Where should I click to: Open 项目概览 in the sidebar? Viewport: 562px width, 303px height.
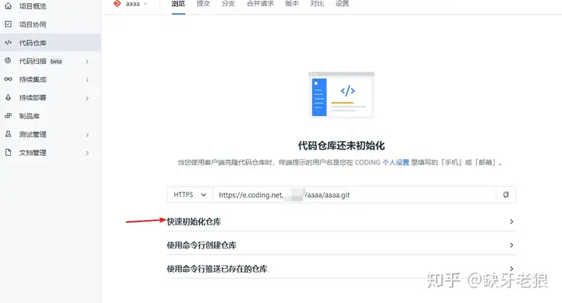pos(50,6)
